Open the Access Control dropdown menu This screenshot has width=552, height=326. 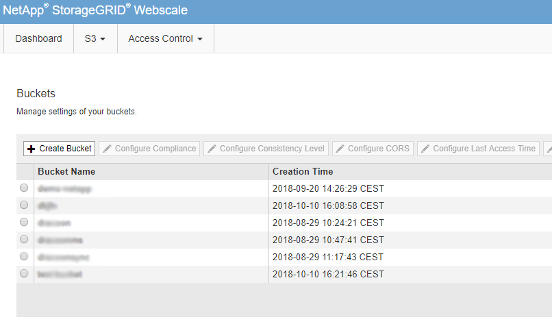coord(166,38)
